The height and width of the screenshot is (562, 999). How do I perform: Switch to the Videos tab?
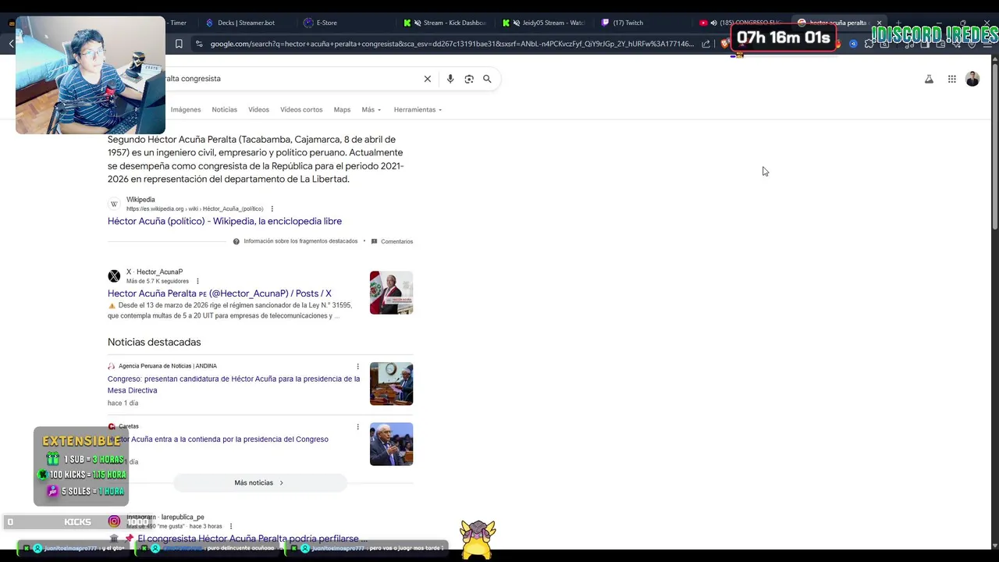tap(258, 110)
